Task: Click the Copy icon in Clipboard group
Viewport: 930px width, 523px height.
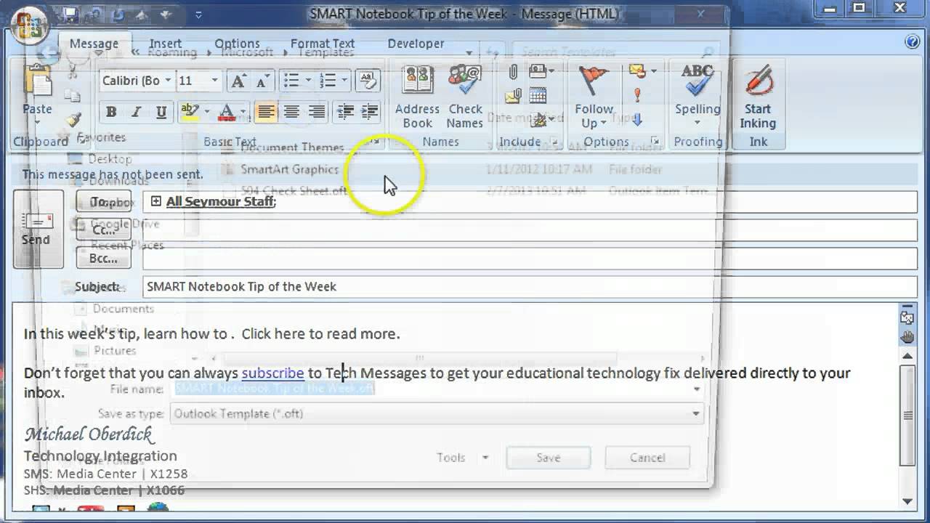Action: tap(72, 95)
